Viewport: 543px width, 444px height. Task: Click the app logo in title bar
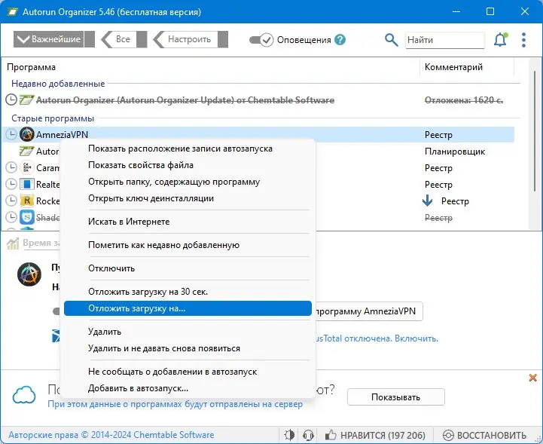13,12
